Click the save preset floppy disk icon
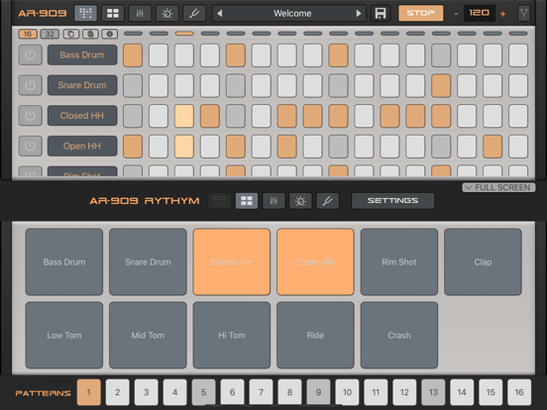 click(380, 13)
